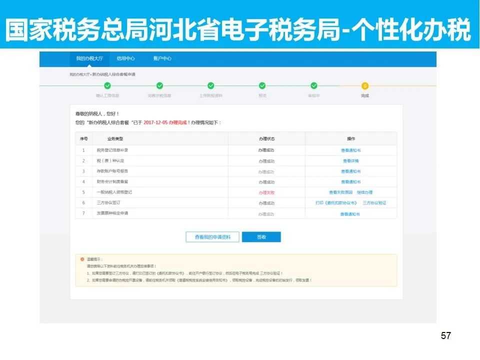The height and width of the screenshot is (360, 480).
Task: Click the green check icon above 确认工商信息
Action: click(107, 85)
